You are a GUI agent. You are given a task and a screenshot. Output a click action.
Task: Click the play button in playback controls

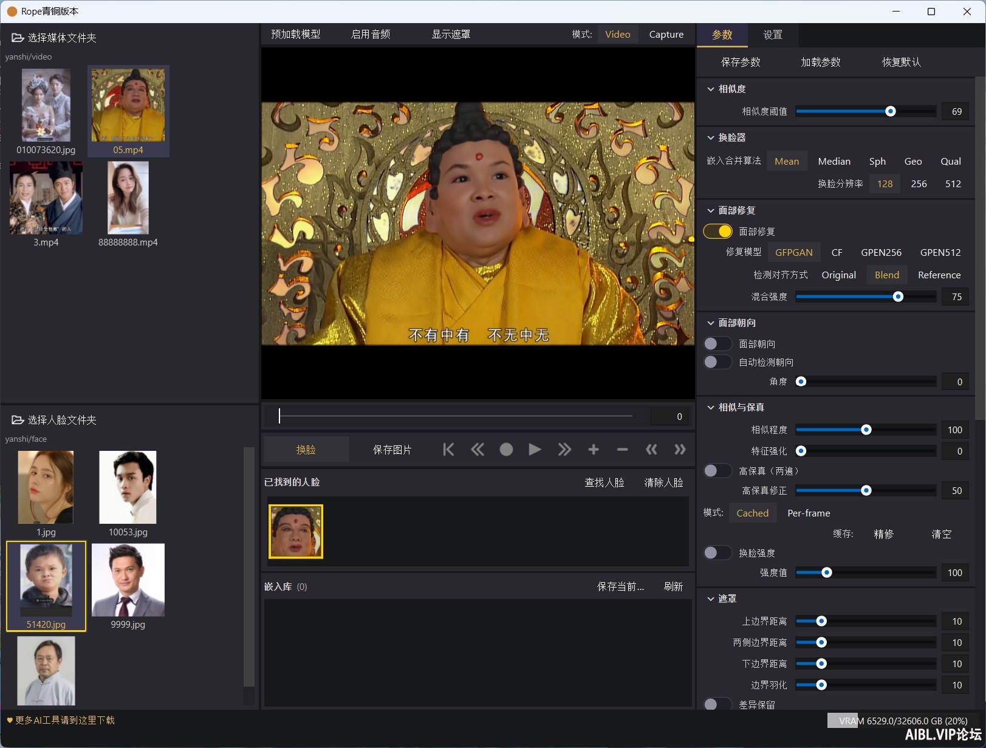535,449
